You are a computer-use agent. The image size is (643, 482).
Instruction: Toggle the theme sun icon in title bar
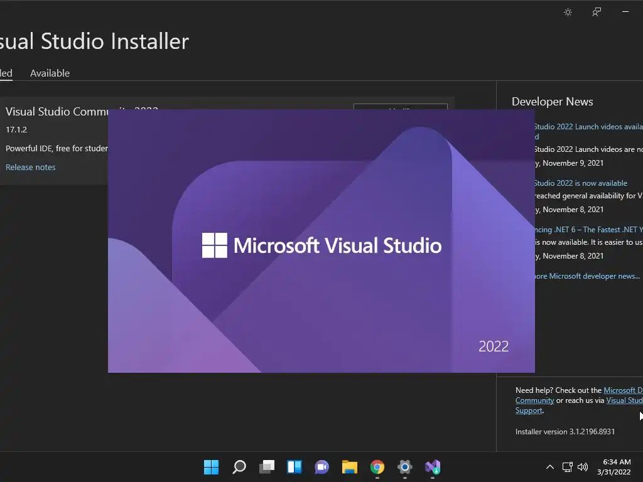[568, 13]
